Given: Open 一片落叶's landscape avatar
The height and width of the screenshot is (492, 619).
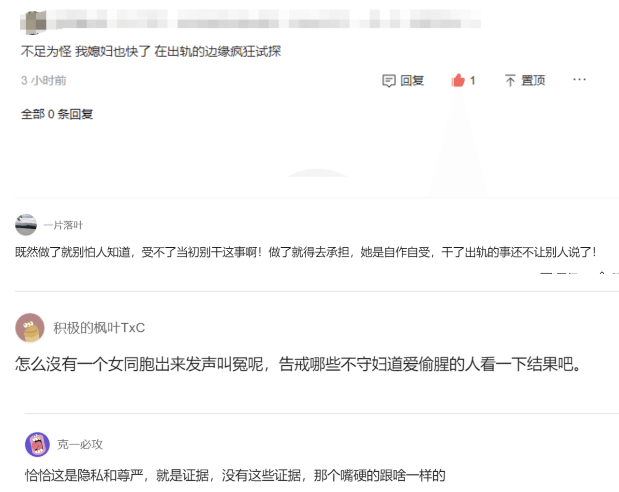Looking at the screenshot, I should [x=26, y=225].
